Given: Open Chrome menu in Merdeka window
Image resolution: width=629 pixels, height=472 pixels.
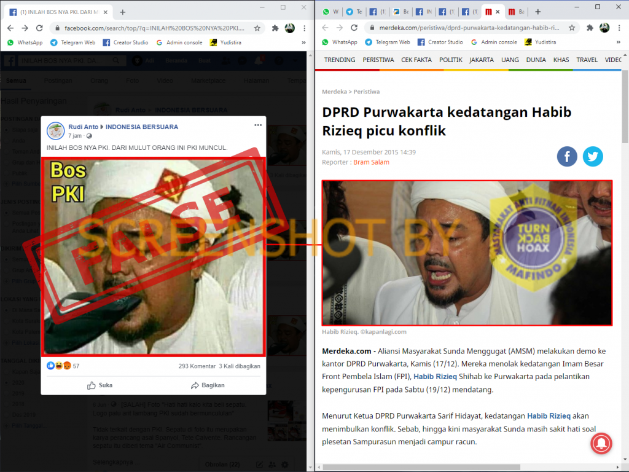Looking at the screenshot, I should point(620,28).
